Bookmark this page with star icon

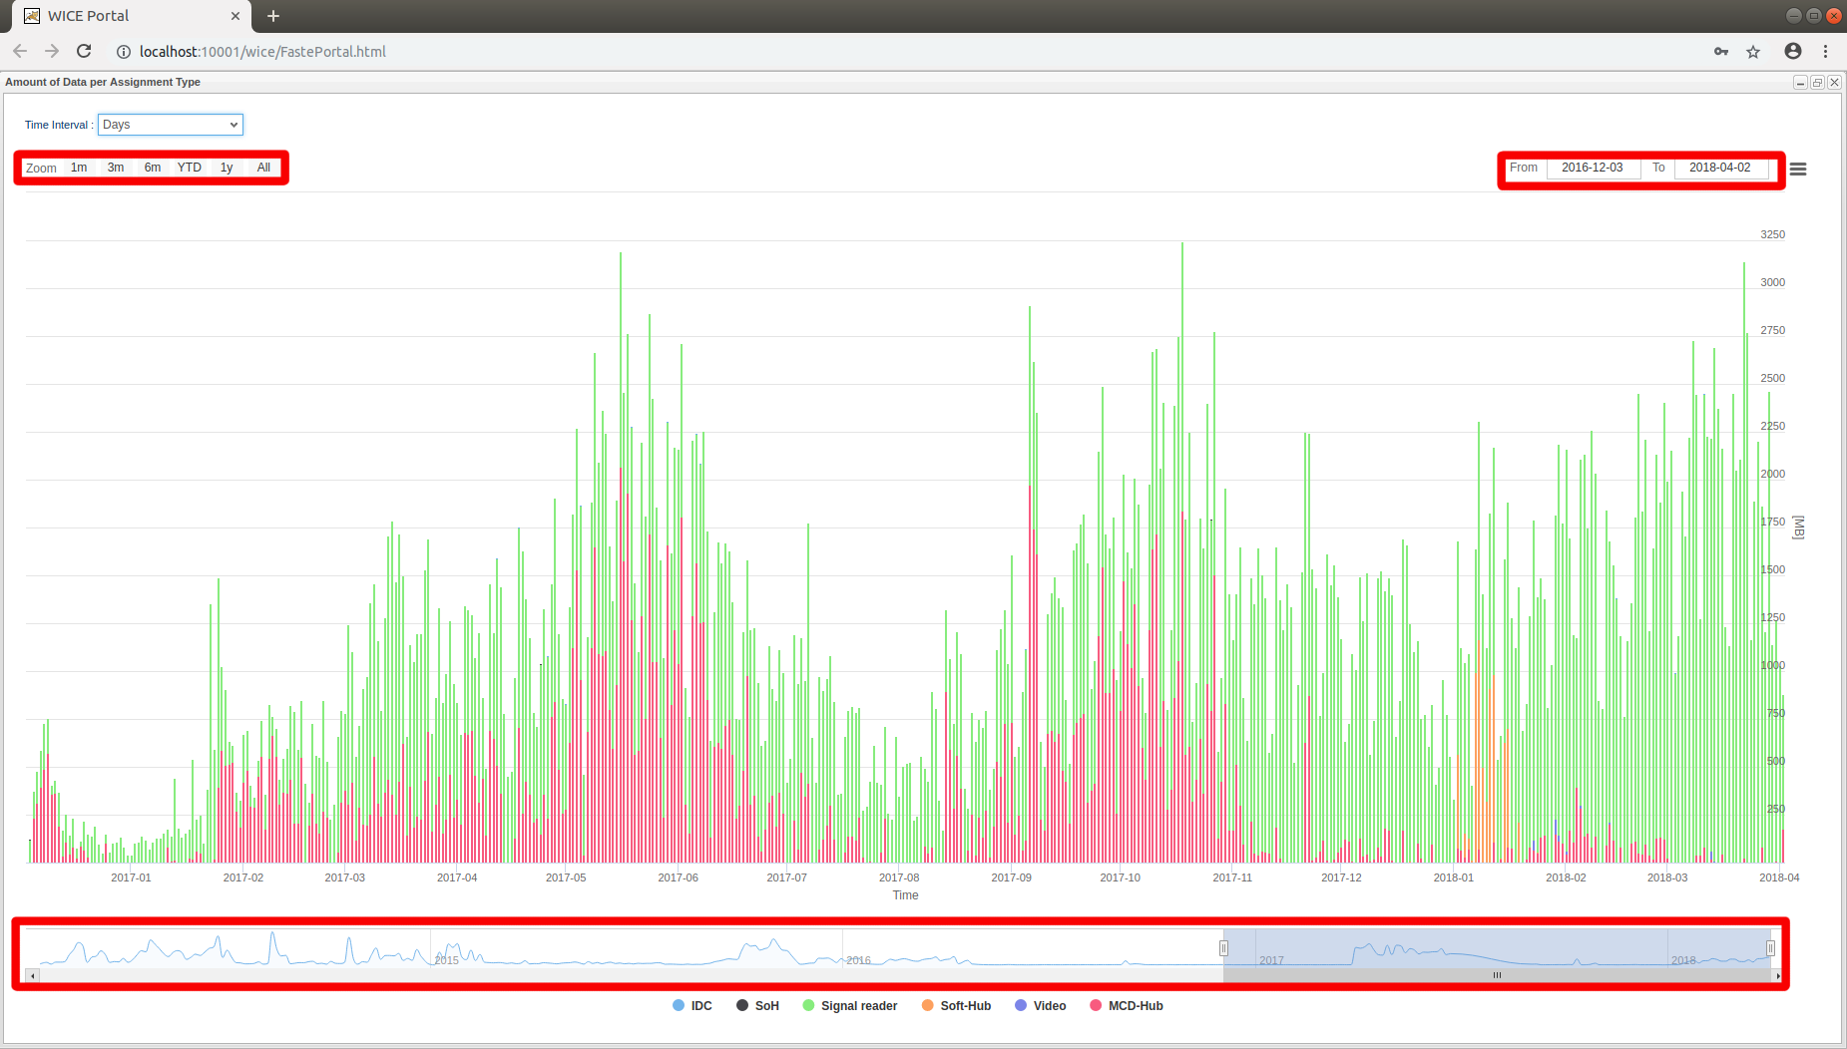(1753, 52)
